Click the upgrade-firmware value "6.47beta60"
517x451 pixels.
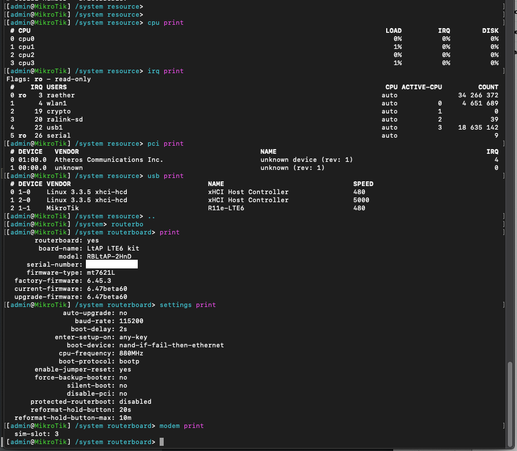(x=107, y=297)
